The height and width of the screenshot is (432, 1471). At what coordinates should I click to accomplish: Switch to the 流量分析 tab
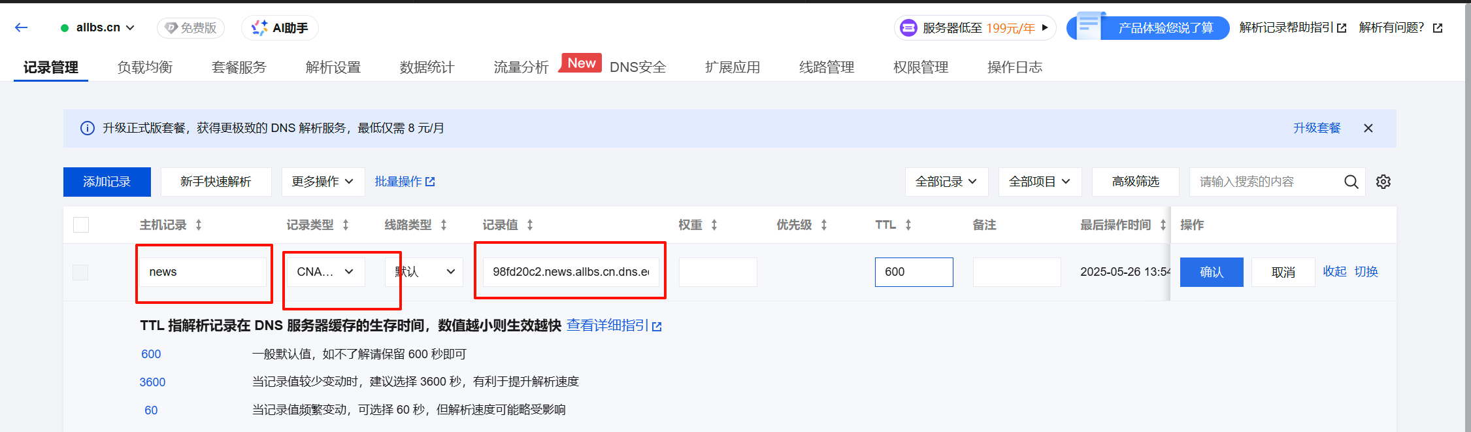pos(521,67)
